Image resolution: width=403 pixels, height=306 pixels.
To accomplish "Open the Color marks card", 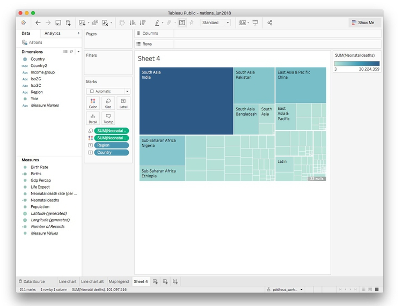I will [x=93, y=103].
